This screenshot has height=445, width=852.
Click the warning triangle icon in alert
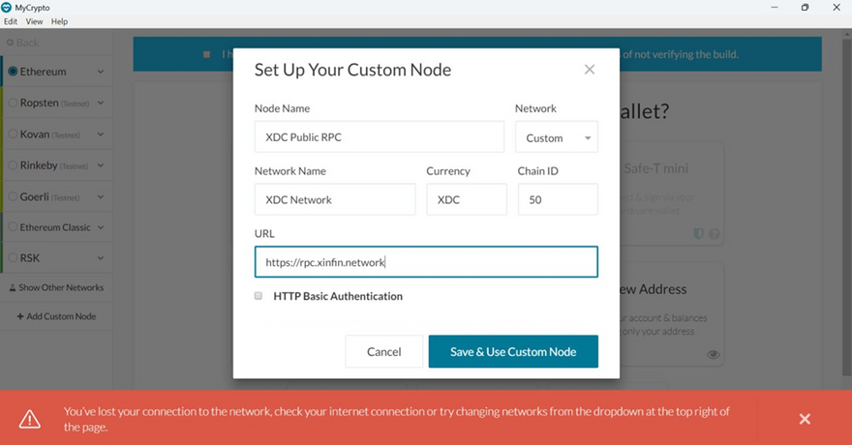(30, 419)
